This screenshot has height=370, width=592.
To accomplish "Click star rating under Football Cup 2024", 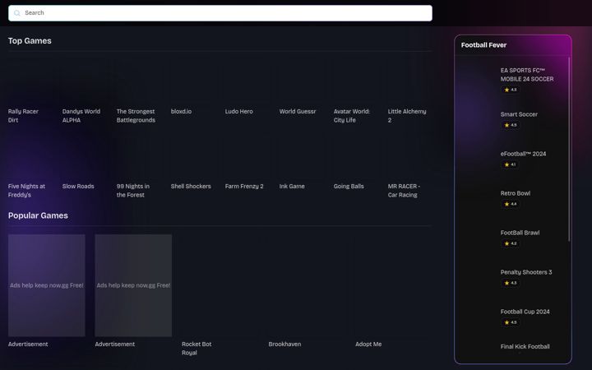I will pyautogui.click(x=510, y=322).
